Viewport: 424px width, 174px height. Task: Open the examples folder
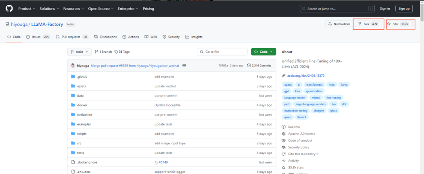pyautogui.click(x=84, y=124)
